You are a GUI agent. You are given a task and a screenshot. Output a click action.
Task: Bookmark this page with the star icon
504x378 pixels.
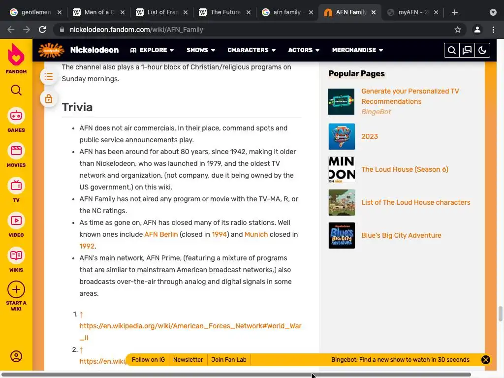(x=458, y=30)
